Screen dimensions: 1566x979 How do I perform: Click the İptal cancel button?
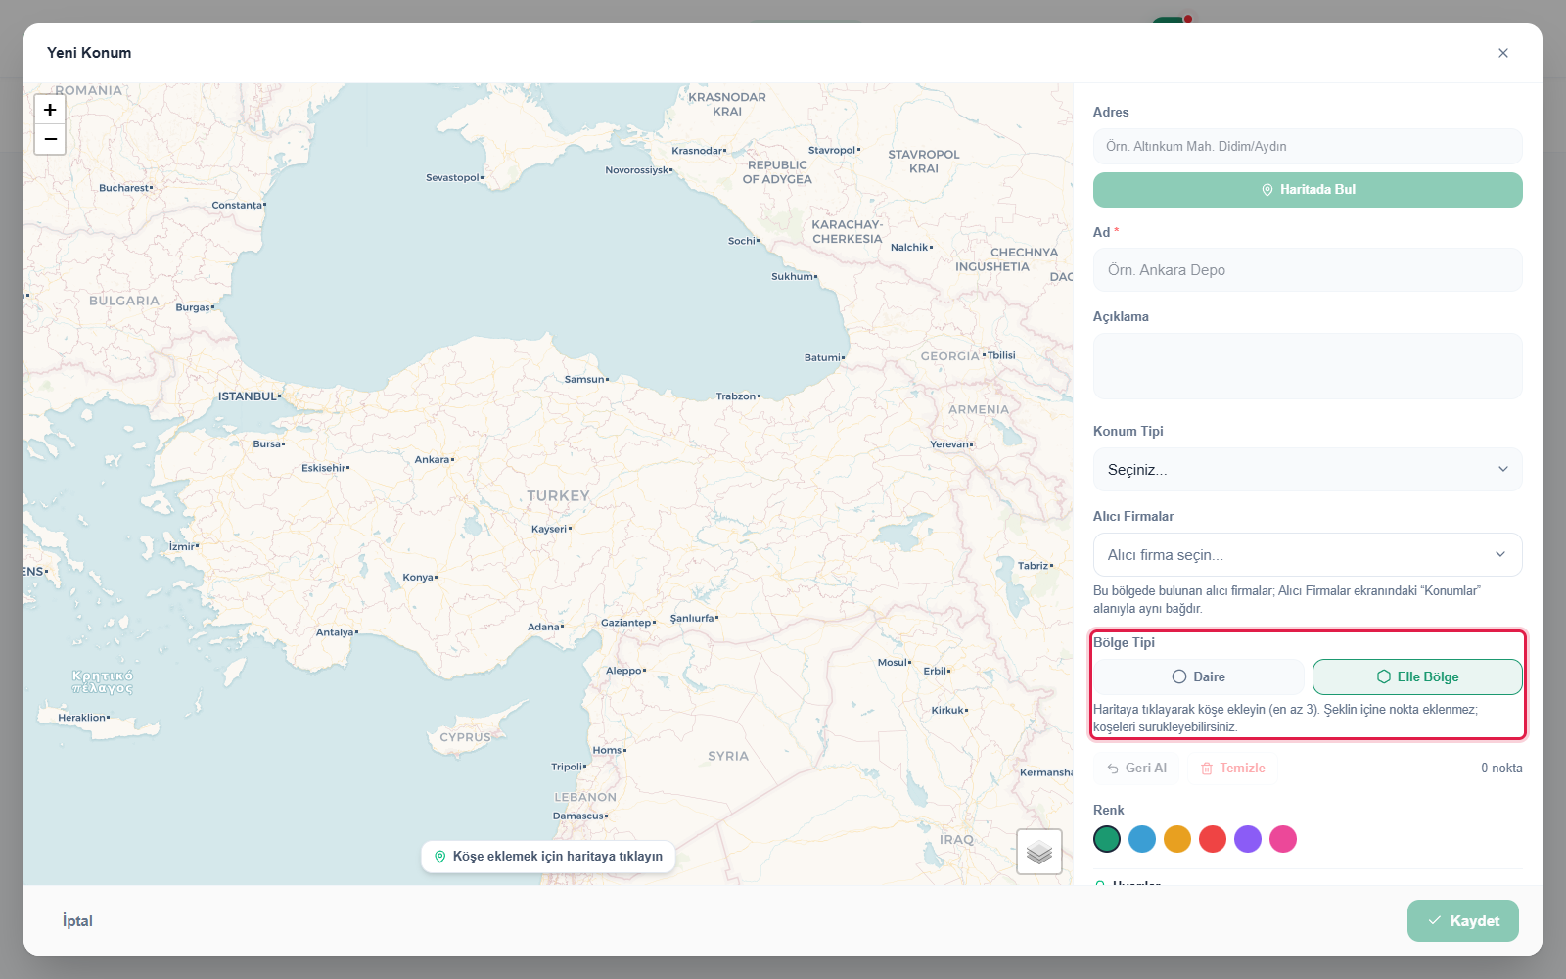point(77,921)
